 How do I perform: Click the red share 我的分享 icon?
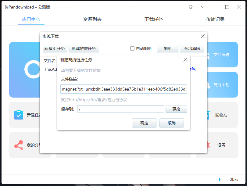(19, 145)
